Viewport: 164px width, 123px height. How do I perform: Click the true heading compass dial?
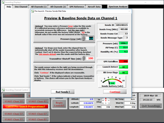pos(106,101)
